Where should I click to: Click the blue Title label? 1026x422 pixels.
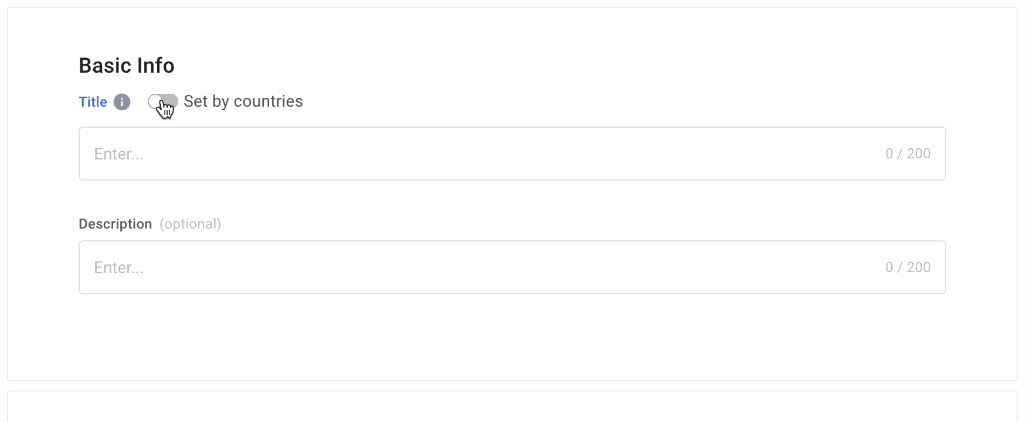93,102
